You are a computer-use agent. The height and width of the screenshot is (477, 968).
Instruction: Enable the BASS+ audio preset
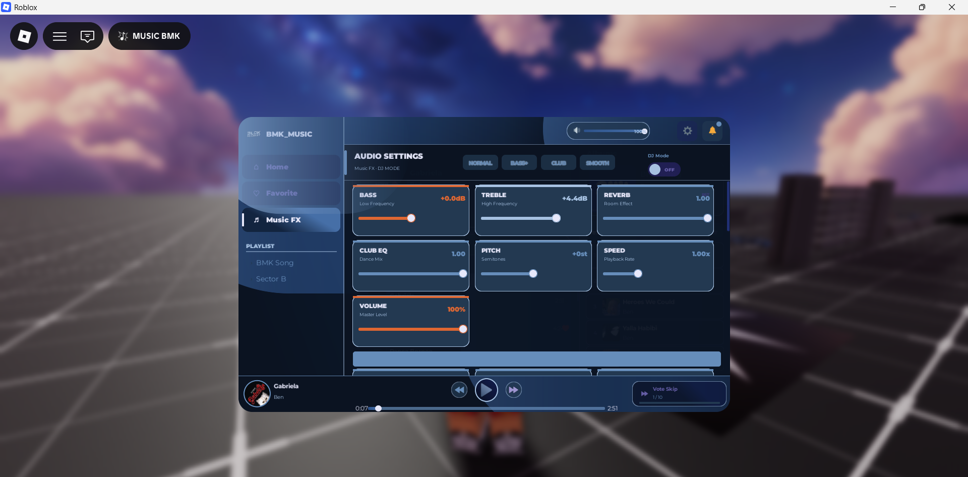(519, 162)
